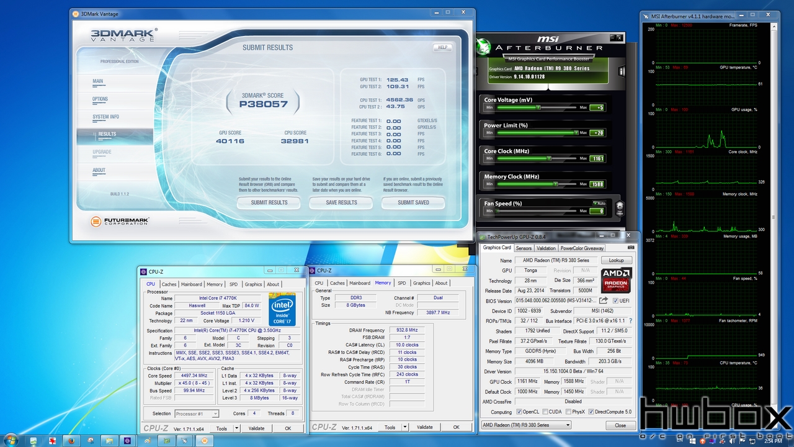Click the 3DMark Vantage title bar icon
794x447 pixels.
click(x=76, y=13)
